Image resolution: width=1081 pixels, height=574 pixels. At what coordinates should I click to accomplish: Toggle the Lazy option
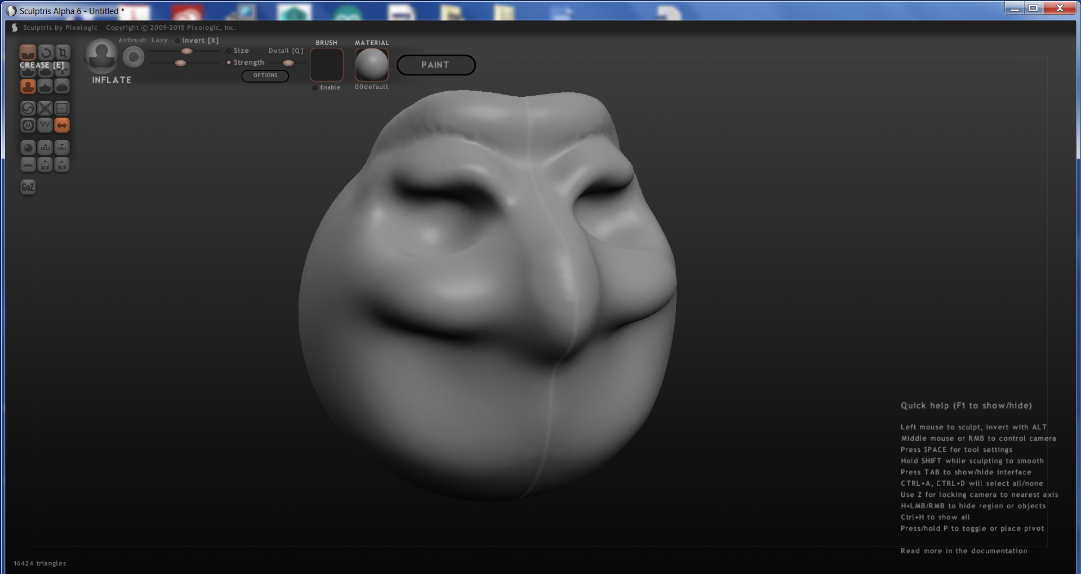[159, 40]
